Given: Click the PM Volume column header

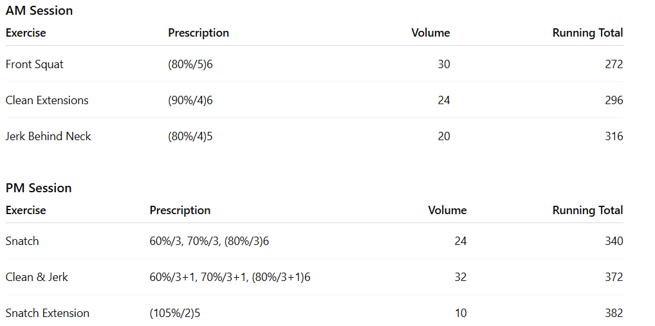Looking at the screenshot, I should pyautogui.click(x=447, y=210).
